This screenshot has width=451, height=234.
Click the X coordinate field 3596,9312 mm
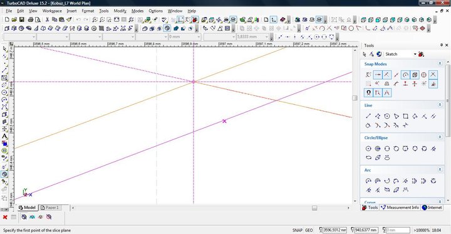coord(334,230)
